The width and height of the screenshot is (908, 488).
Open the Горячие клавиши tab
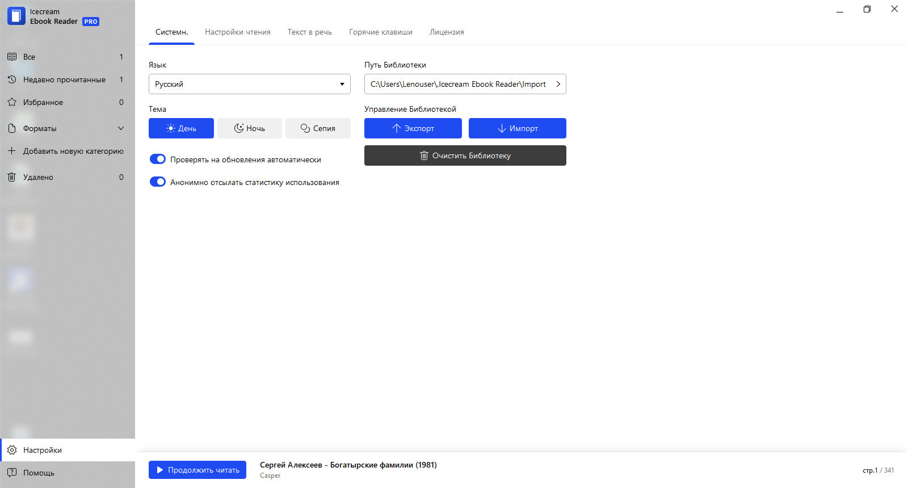pyautogui.click(x=381, y=32)
